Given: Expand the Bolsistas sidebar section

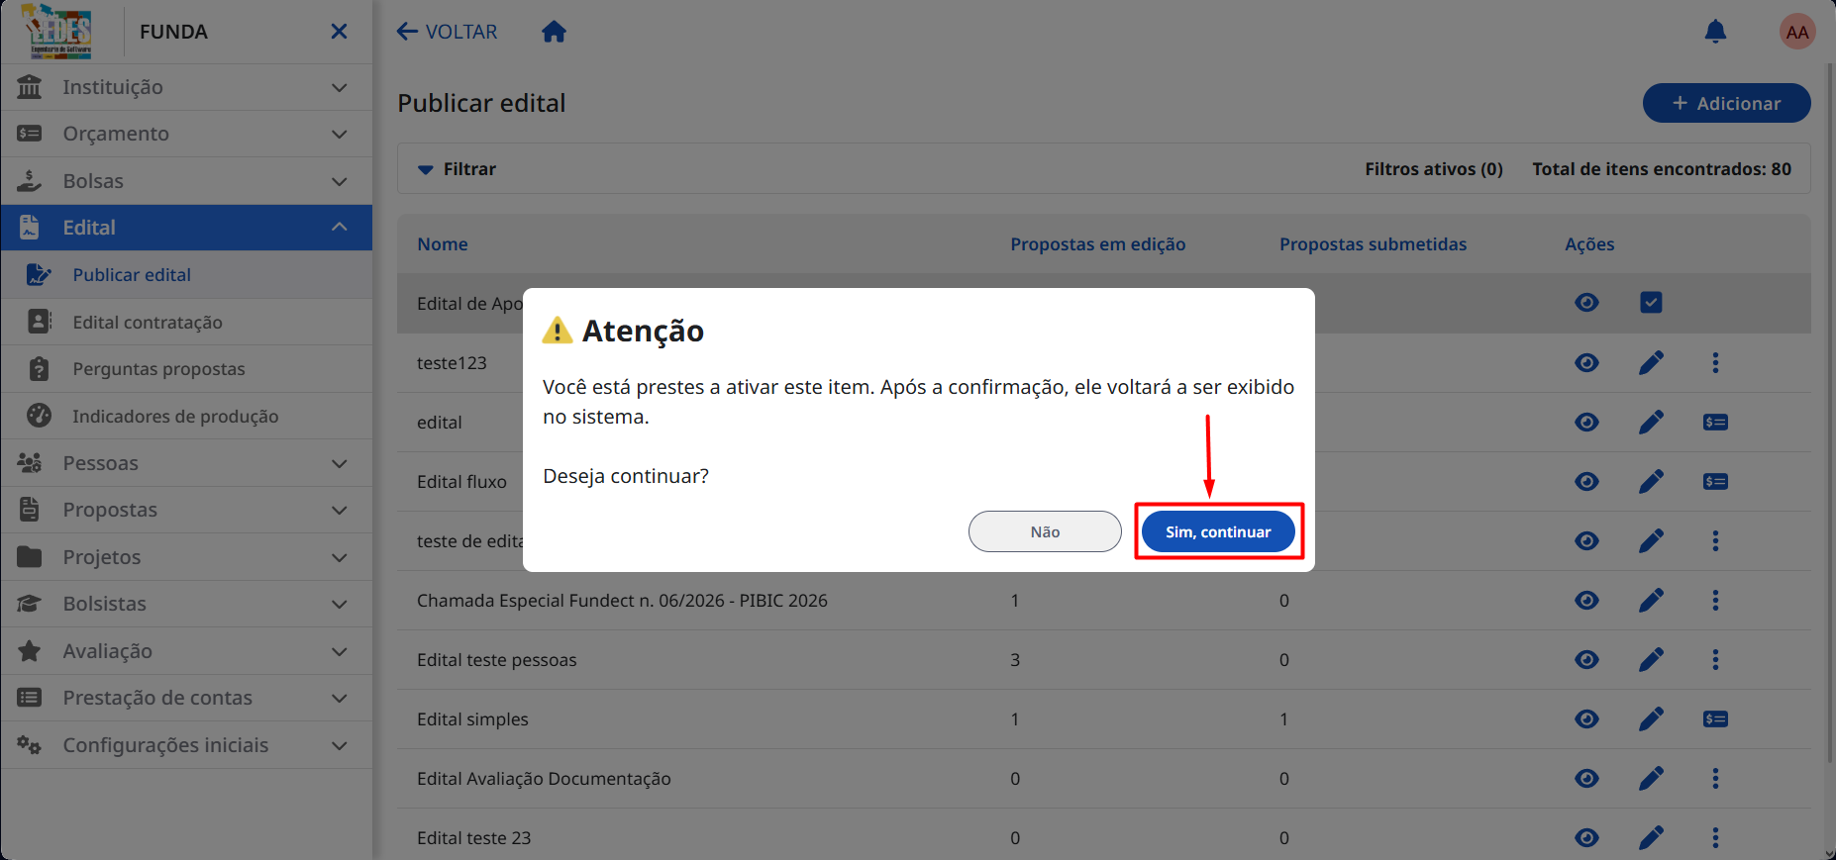Looking at the screenshot, I should tap(186, 604).
